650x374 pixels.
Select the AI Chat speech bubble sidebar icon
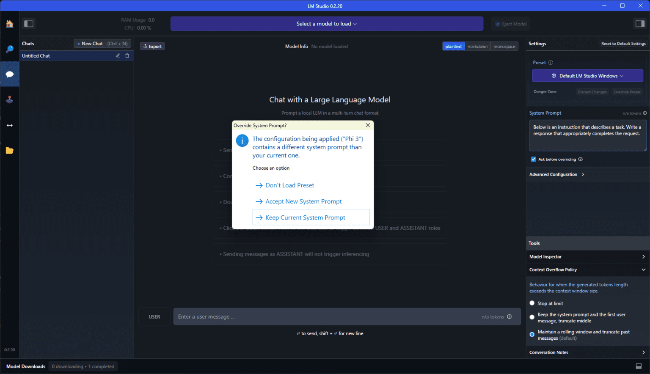tap(9, 74)
